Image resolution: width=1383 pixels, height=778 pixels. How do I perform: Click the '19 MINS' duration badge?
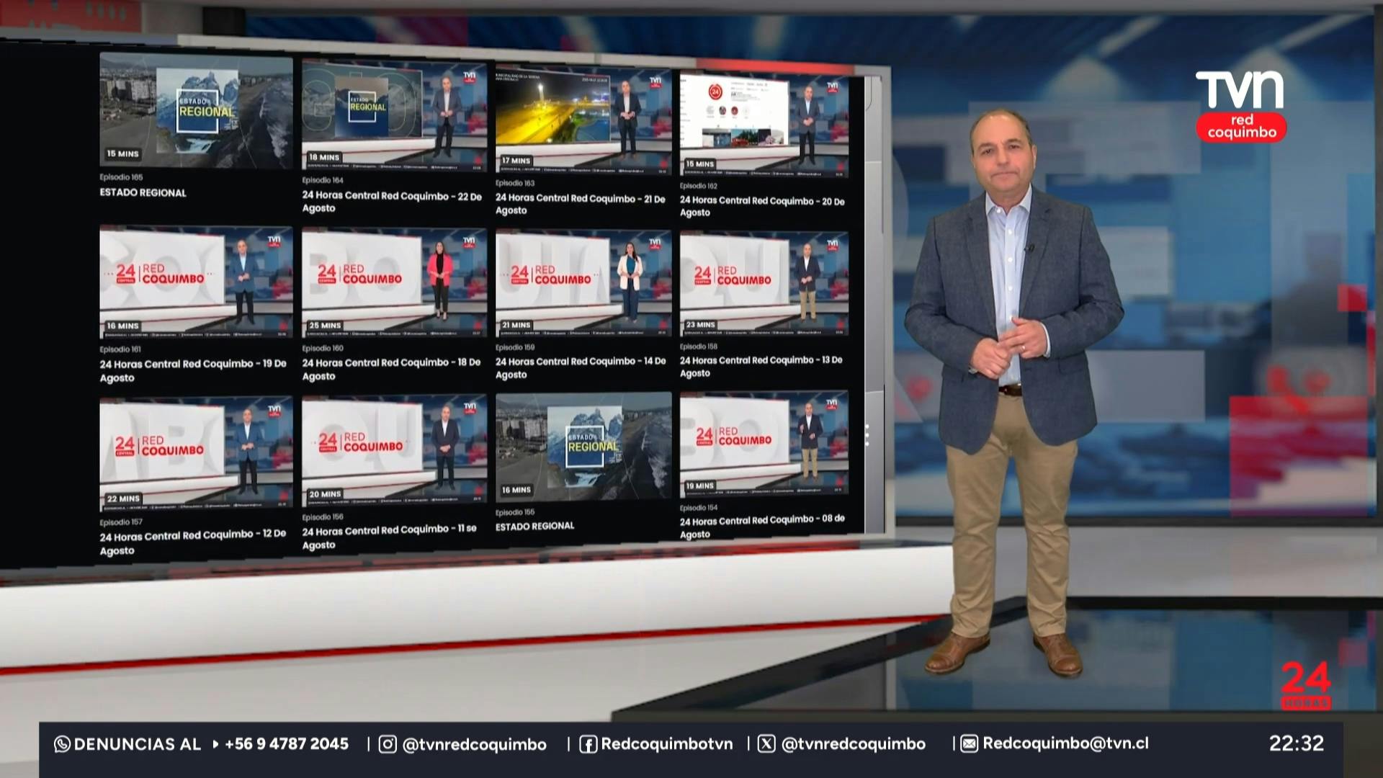pos(700,486)
